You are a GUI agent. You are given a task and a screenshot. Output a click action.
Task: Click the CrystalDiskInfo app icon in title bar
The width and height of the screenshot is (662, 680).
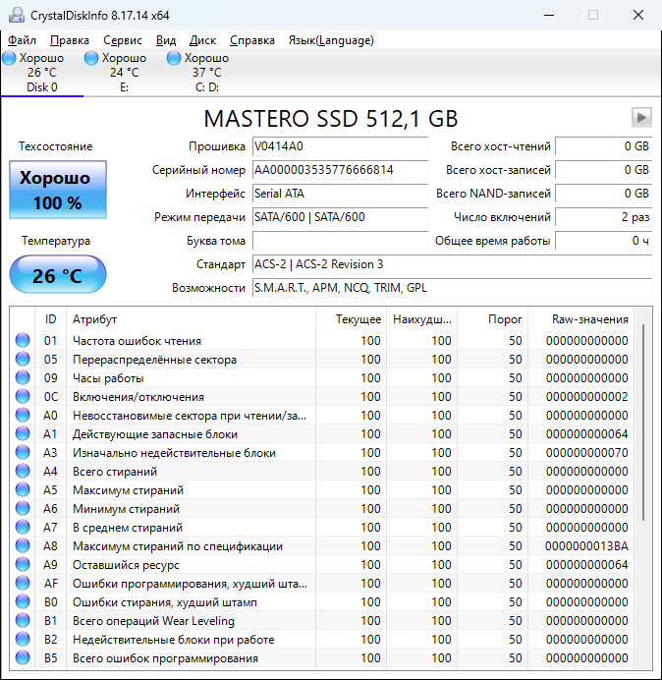pyautogui.click(x=17, y=15)
